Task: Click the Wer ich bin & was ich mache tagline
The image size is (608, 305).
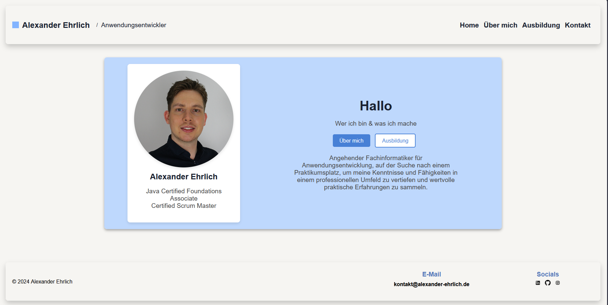Action: tap(376, 124)
